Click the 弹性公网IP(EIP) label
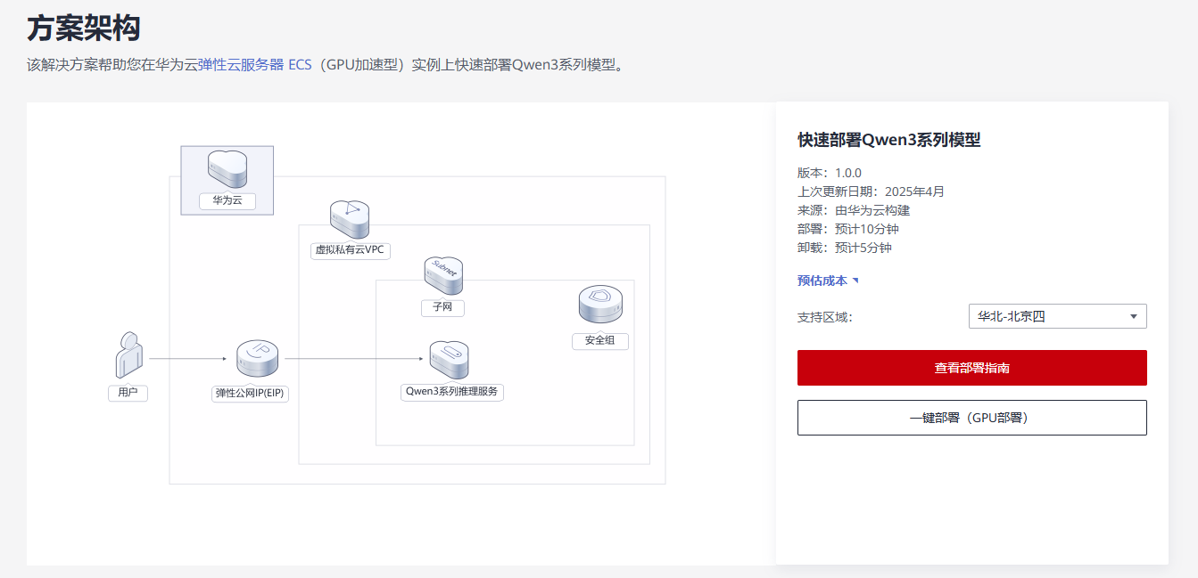The image size is (1198, 578). pyautogui.click(x=251, y=393)
